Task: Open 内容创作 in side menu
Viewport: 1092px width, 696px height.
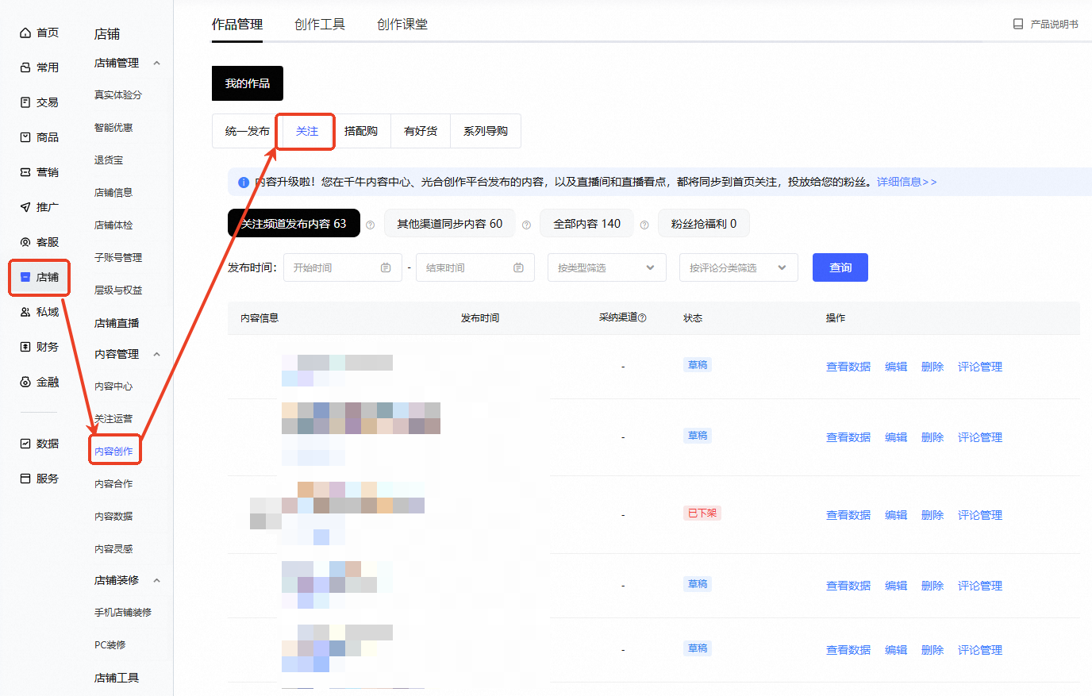Action: (113, 451)
